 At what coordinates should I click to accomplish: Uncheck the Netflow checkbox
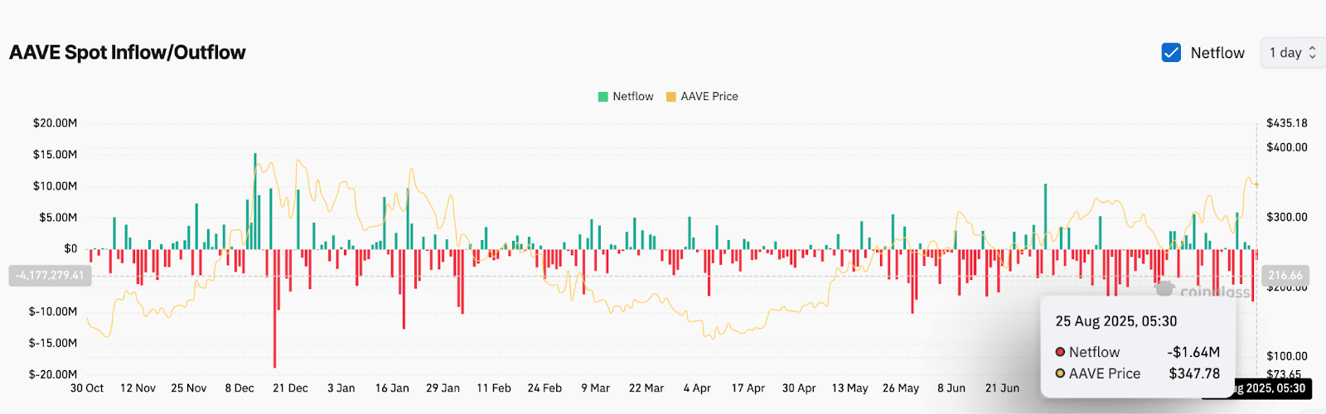point(1171,53)
